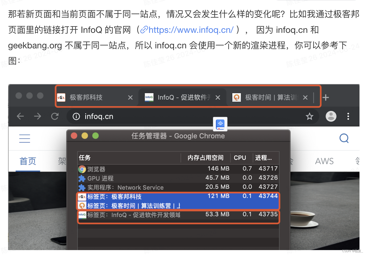Click the puzzle icon in Network Service row
The image size is (367, 255).
pos(82,187)
